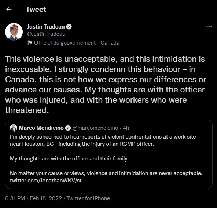Click Marco Mendicino's verified badge
The width and height of the screenshot is (217, 208).
[x=68, y=128]
